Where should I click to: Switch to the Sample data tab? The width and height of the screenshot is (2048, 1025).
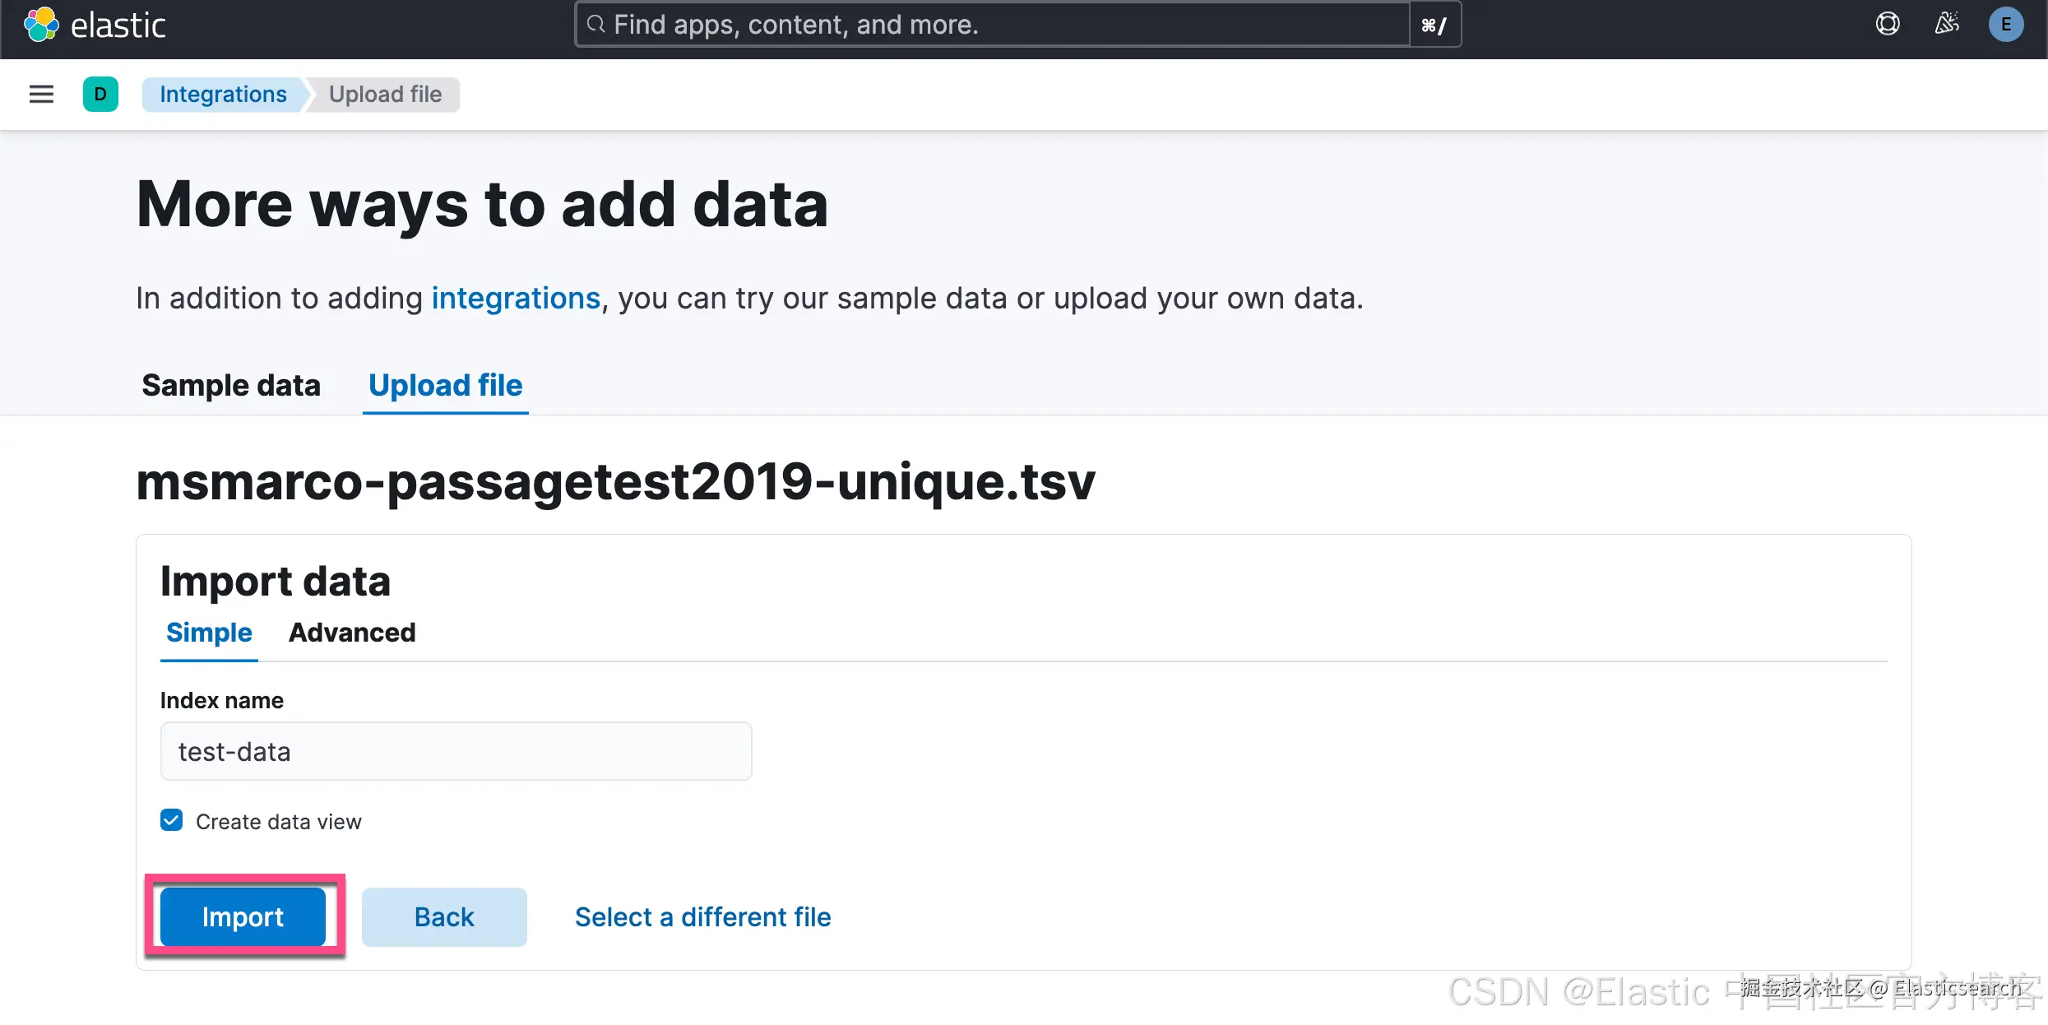[x=231, y=385]
